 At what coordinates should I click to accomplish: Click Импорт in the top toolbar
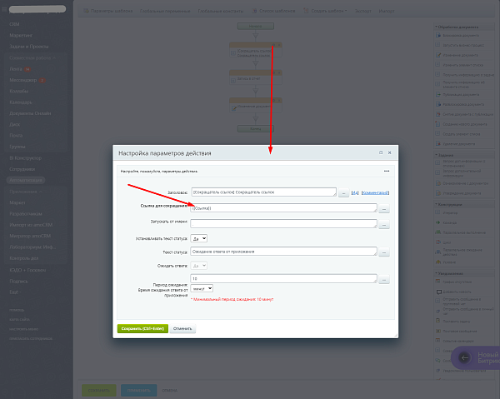click(387, 11)
